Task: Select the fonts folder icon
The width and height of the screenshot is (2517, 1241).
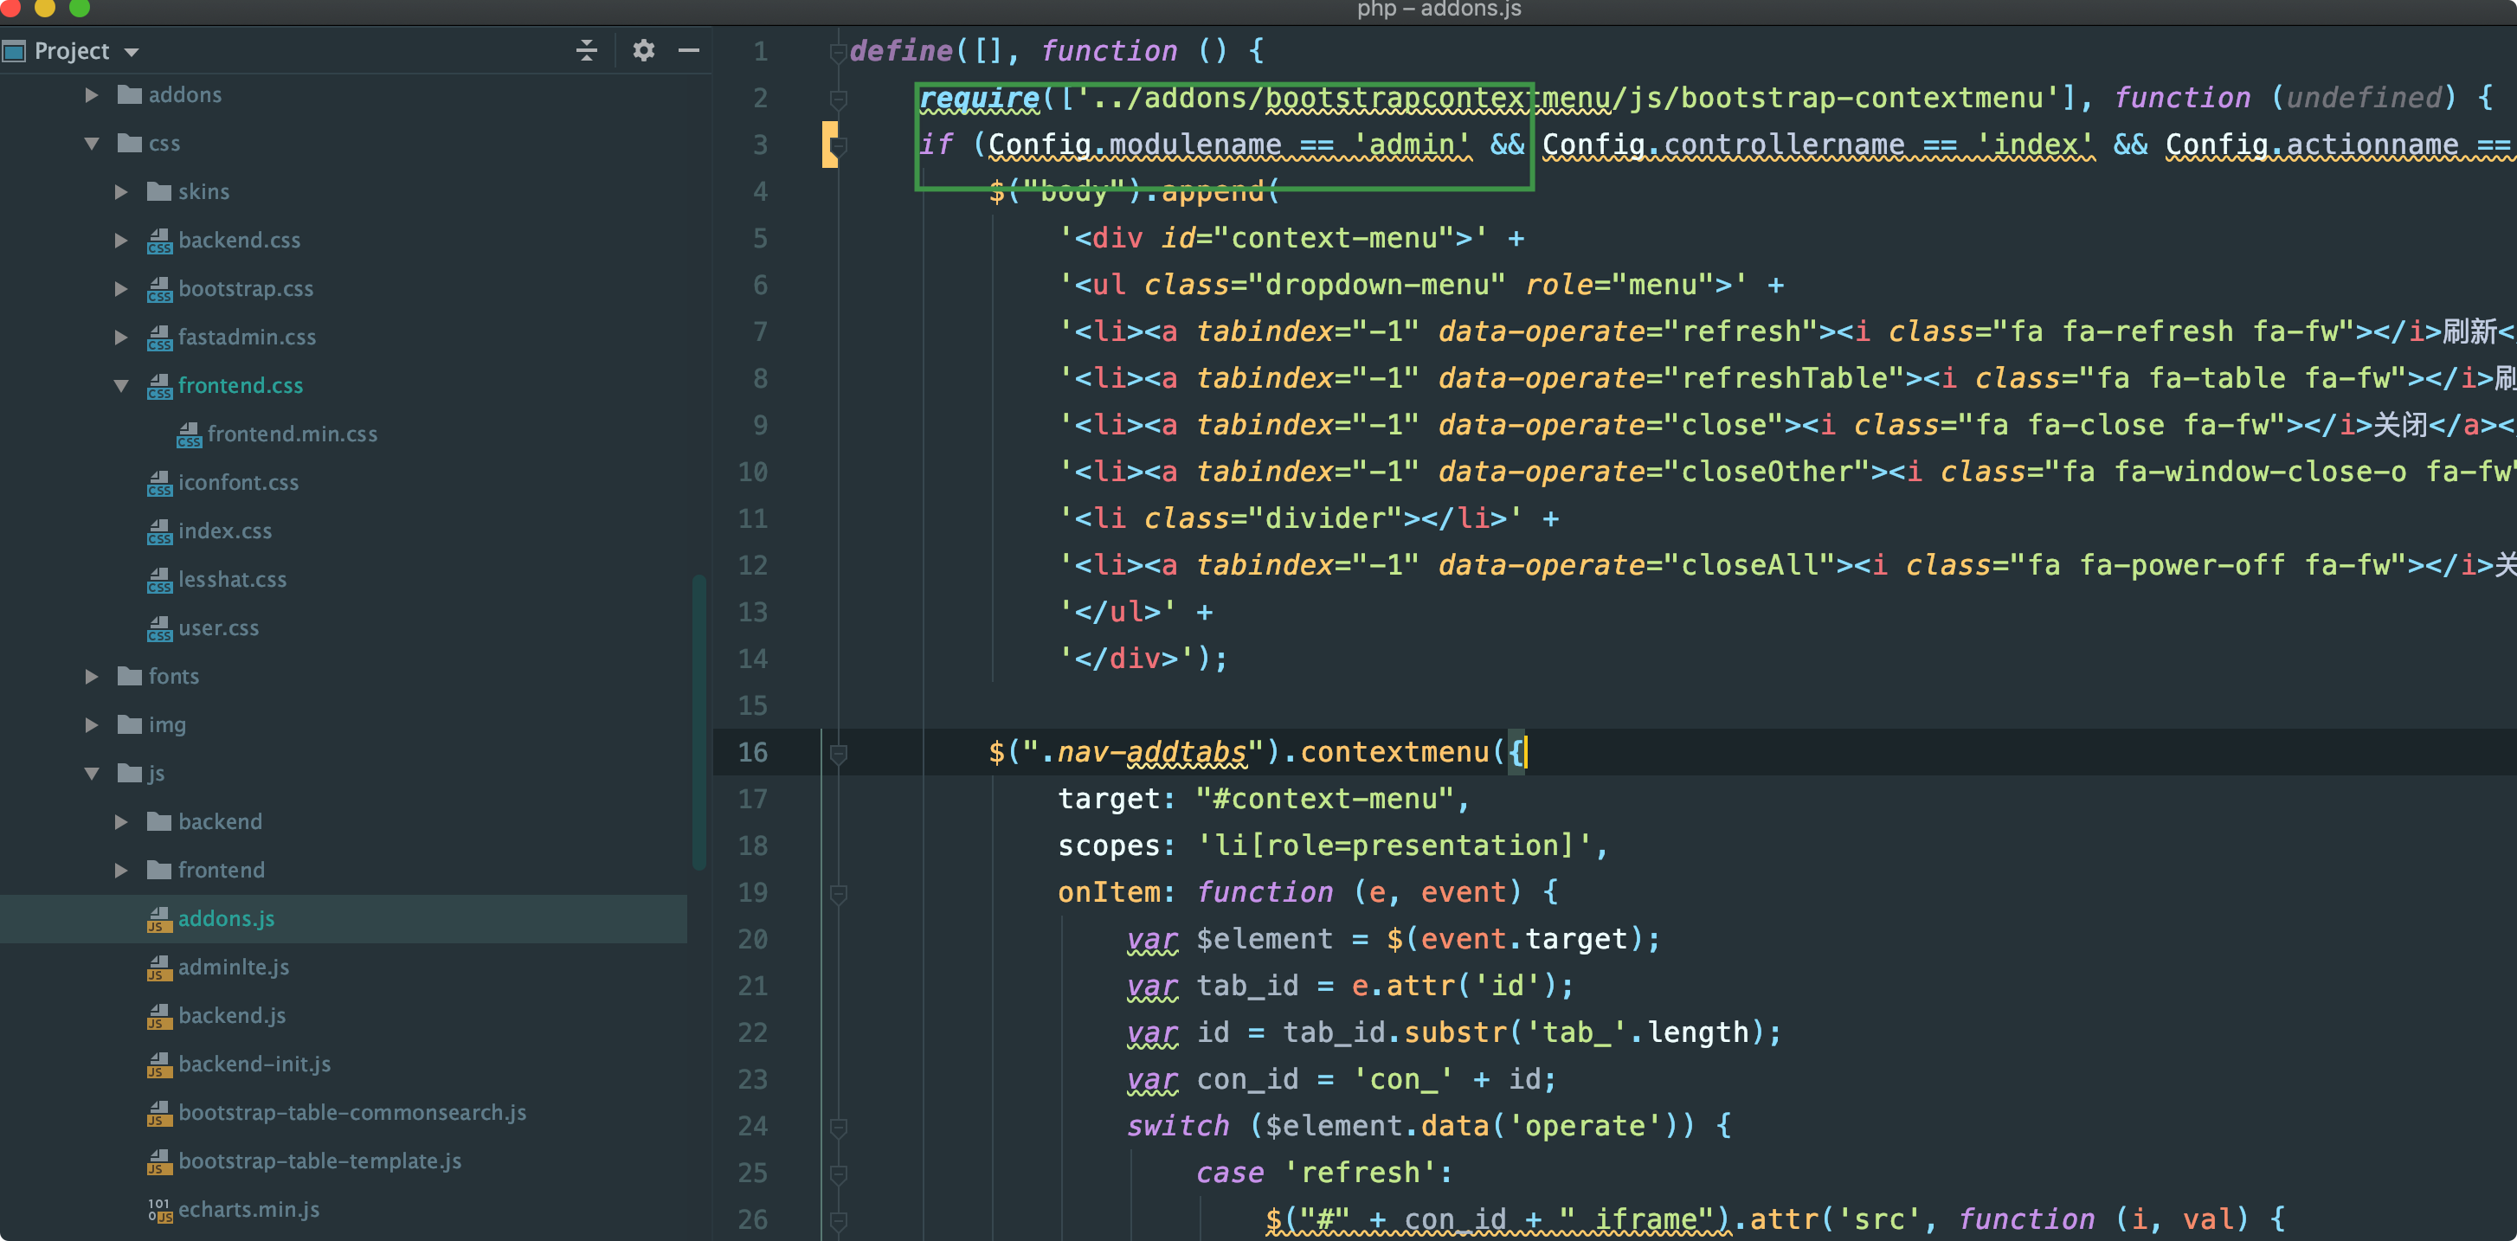Action: click(x=129, y=676)
